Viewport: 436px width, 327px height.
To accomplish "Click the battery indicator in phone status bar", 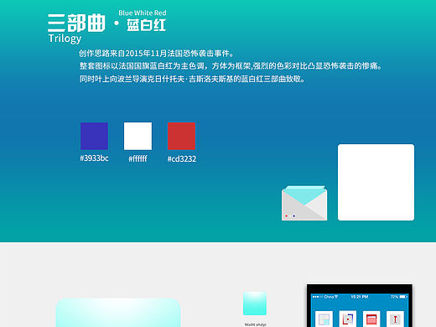I will (403, 297).
